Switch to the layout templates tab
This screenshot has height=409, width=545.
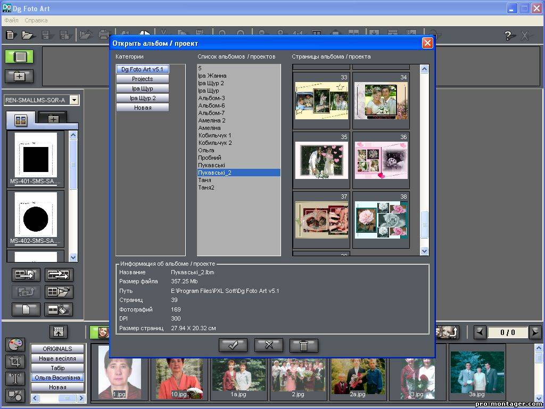click(21, 120)
